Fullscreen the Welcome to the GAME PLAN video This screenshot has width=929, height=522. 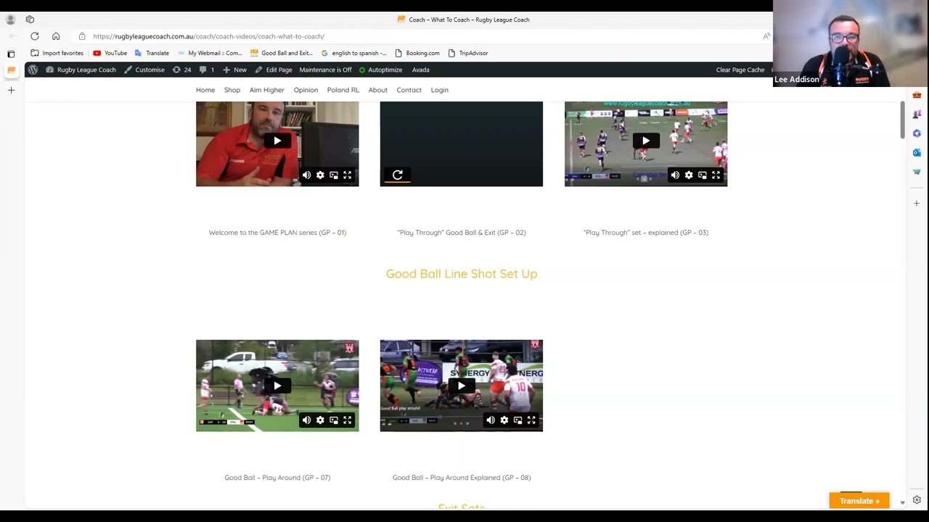point(348,175)
